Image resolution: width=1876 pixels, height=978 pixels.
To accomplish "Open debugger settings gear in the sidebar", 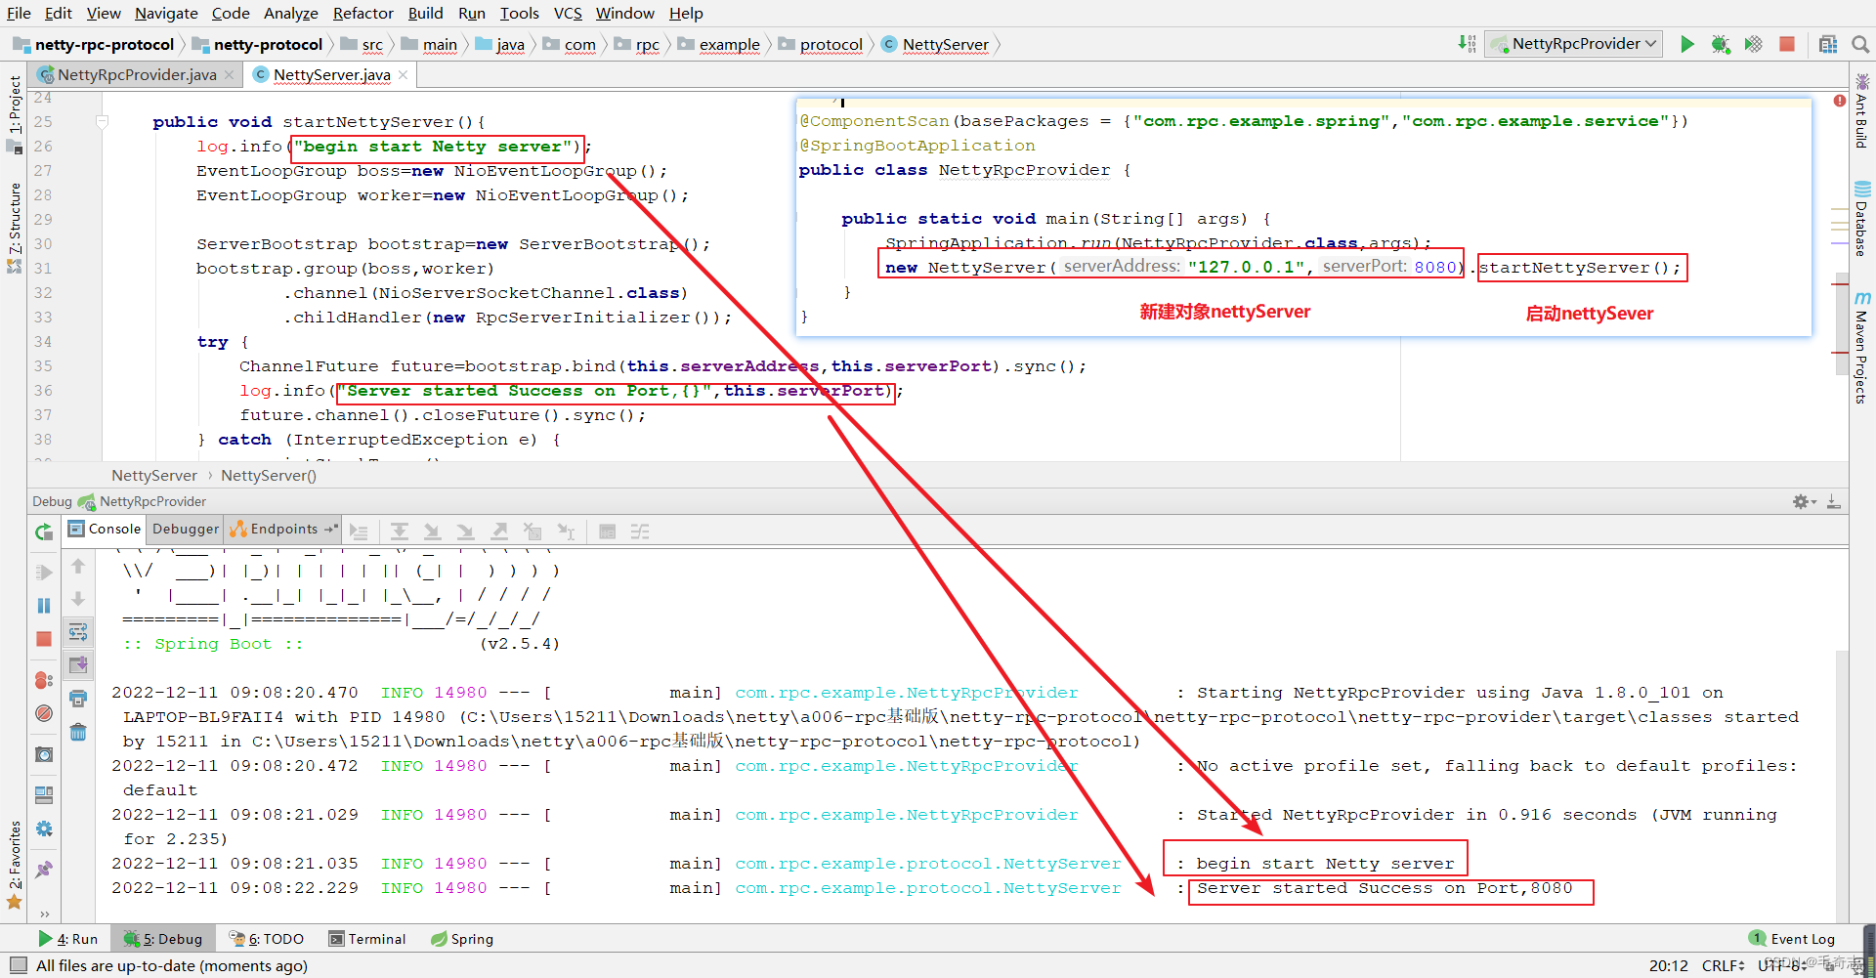I will click(44, 829).
